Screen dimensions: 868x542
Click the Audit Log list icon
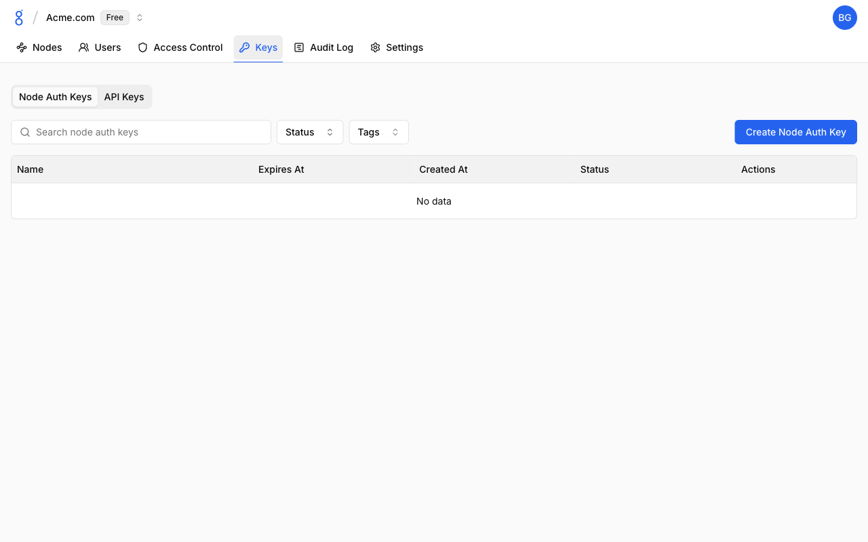(x=299, y=47)
